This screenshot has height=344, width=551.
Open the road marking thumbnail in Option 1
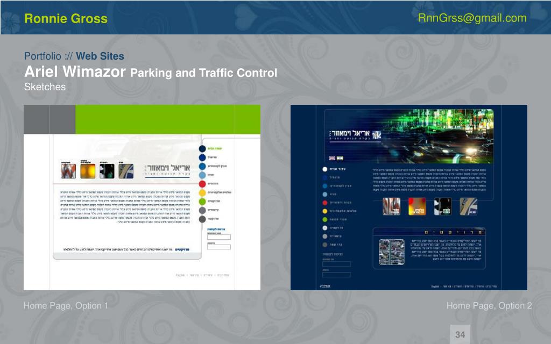(x=126, y=171)
